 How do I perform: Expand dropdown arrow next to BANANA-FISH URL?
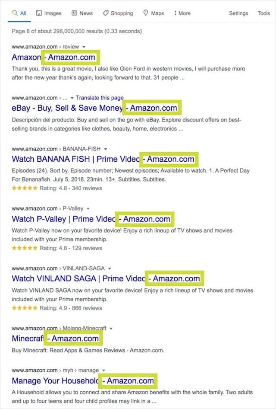click(x=105, y=149)
